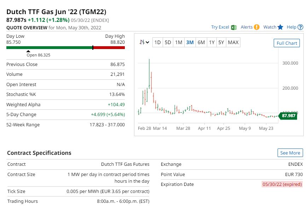308x212 pixels.
Task: Click See More contract specifications
Action: [290, 153]
